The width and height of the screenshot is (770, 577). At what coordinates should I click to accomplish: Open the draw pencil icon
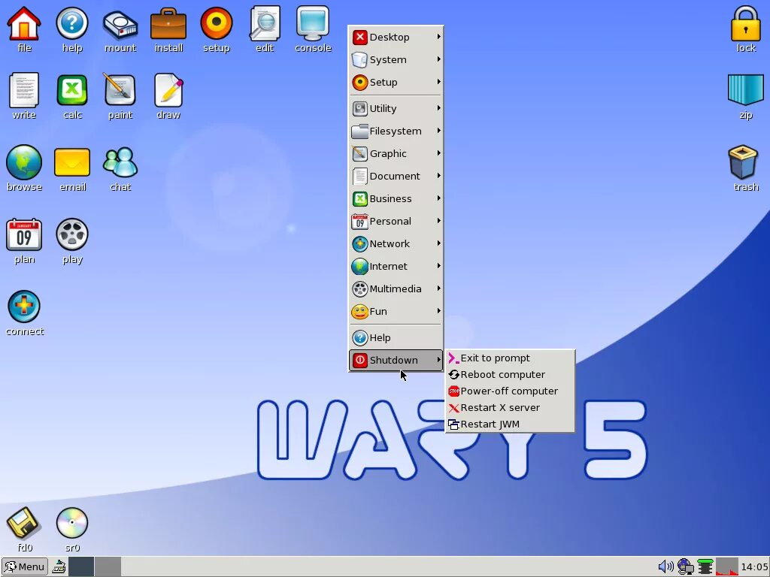(168, 90)
